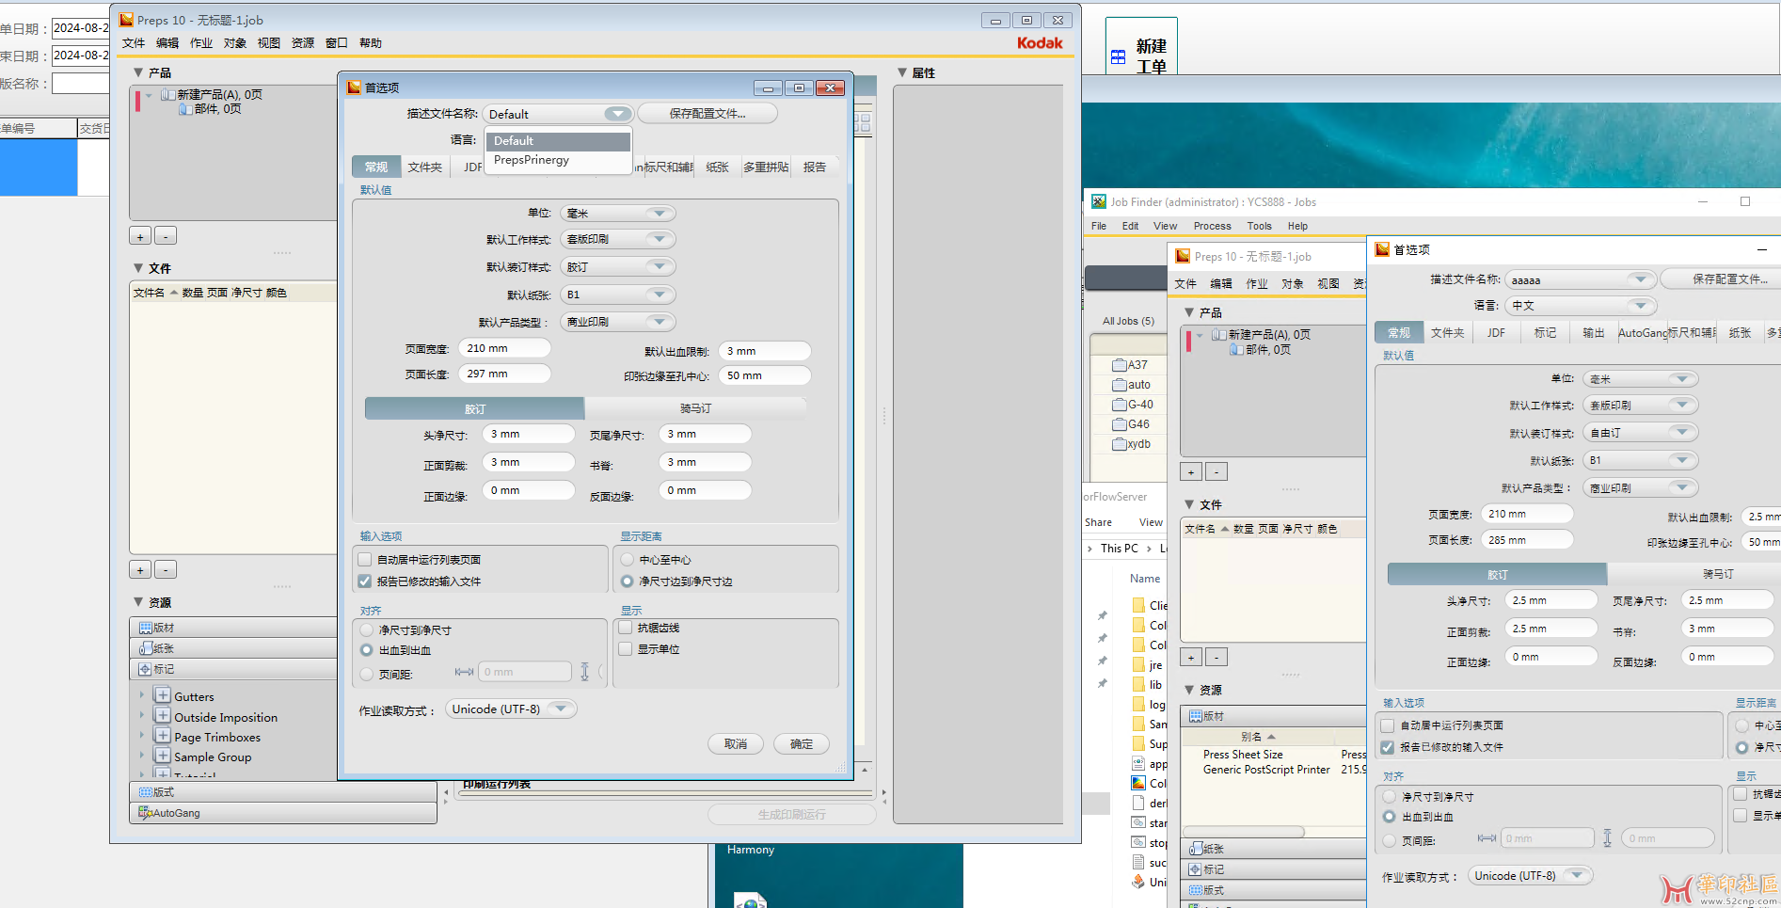Click the 取消 button
Screen dimensions: 1781x908
tap(736, 744)
